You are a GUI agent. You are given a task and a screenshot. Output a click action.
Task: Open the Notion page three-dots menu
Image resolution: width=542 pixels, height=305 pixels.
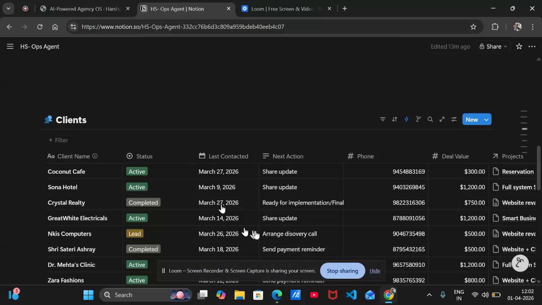532,47
